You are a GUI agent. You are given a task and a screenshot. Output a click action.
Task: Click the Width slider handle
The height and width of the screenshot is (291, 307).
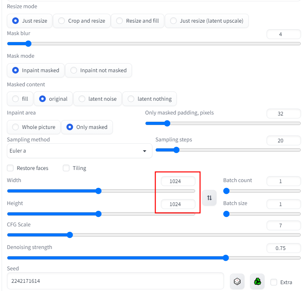pyautogui.click(x=98, y=191)
